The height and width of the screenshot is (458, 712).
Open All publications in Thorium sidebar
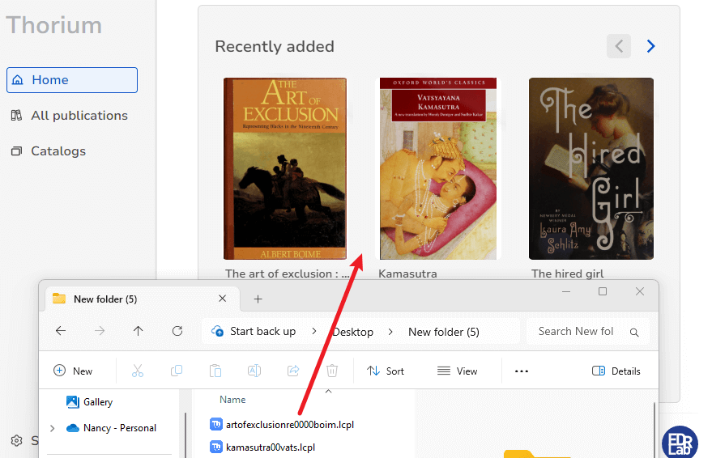(x=70, y=116)
